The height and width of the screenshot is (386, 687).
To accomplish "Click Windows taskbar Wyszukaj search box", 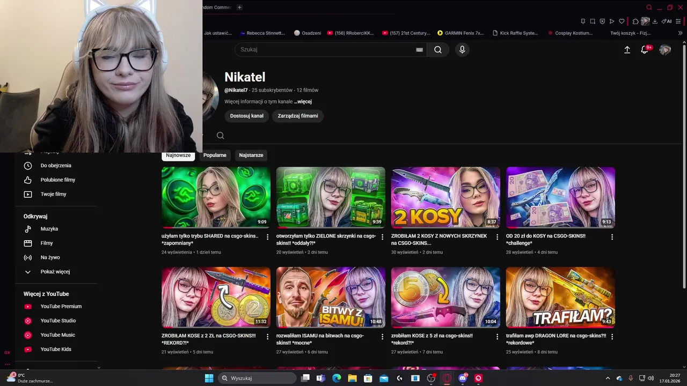I will click(x=258, y=378).
